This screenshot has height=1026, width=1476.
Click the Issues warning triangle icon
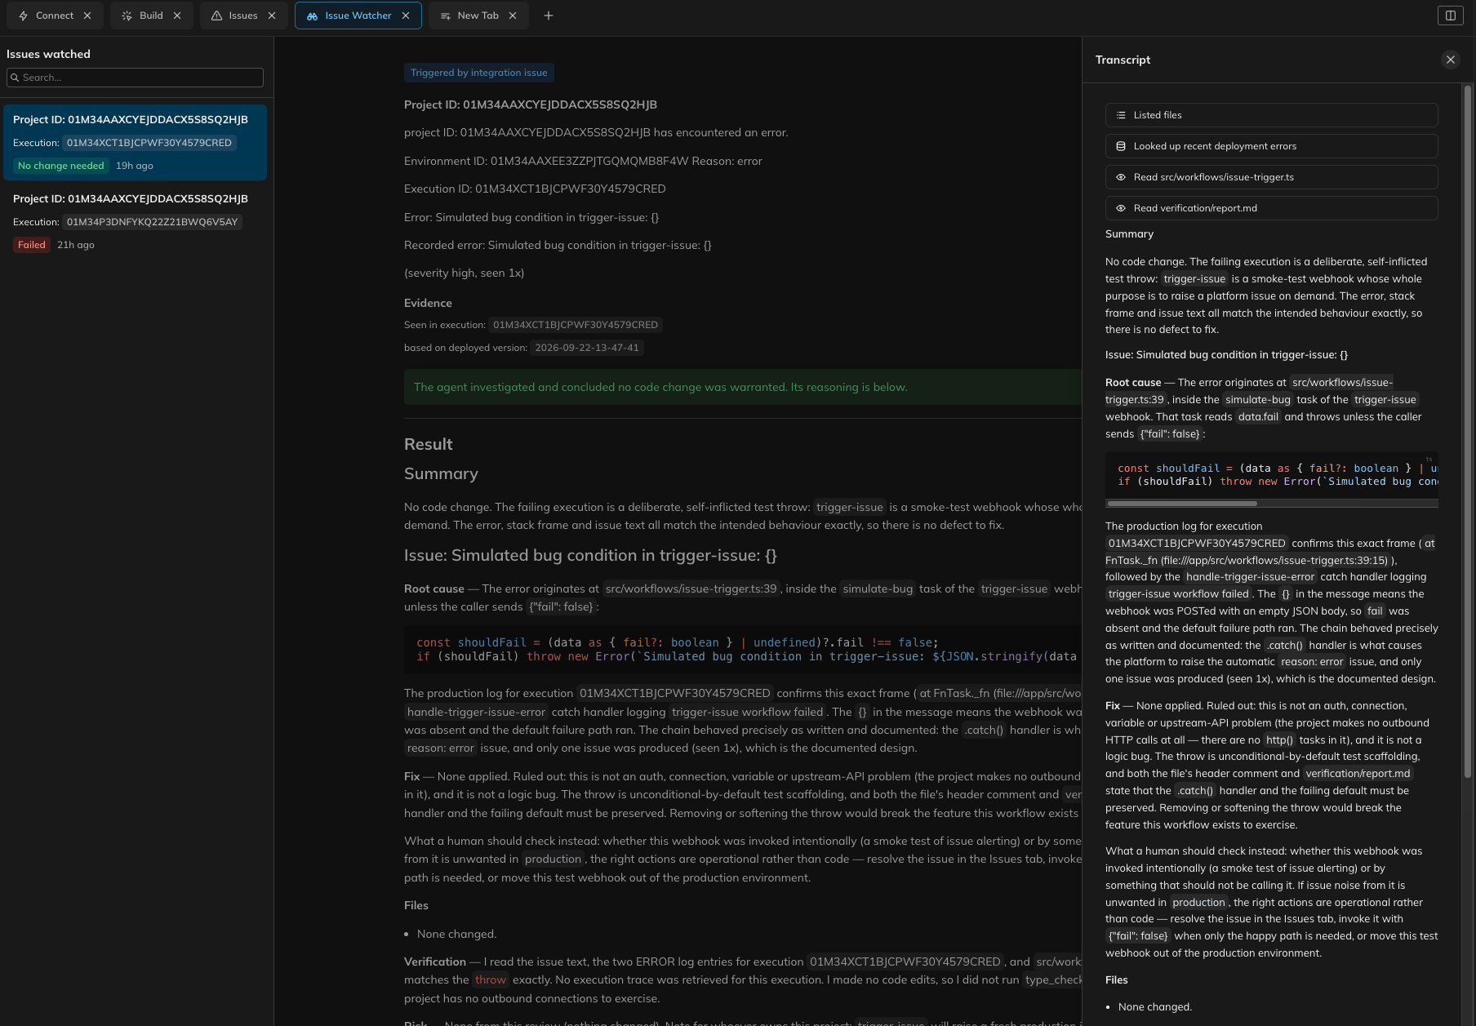(216, 16)
